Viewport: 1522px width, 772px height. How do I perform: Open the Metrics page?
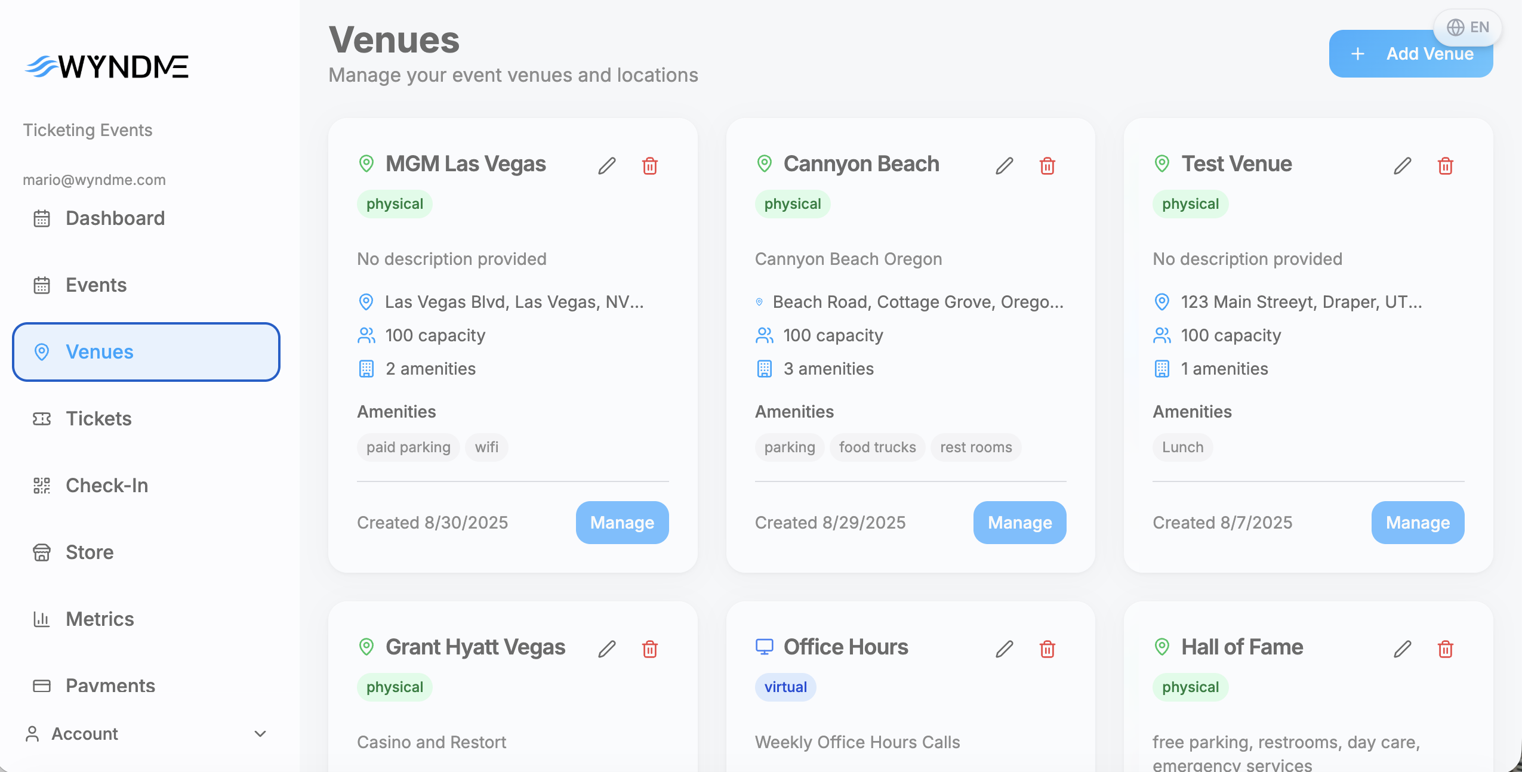tap(146, 619)
